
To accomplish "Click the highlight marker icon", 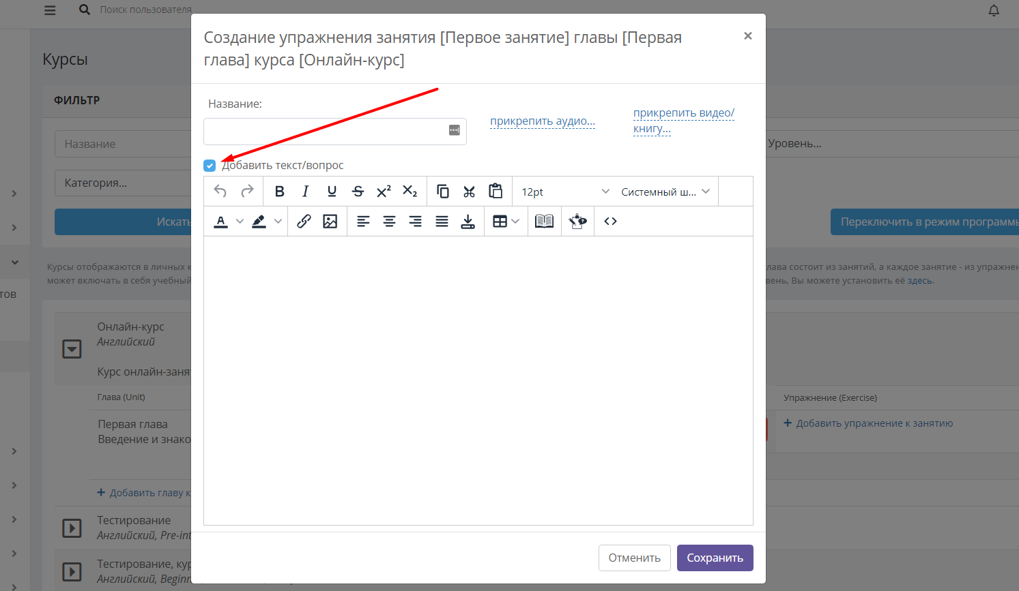I will (x=259, y=222).
